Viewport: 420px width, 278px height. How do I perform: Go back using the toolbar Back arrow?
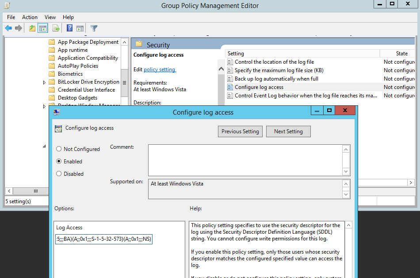(8, 28)
